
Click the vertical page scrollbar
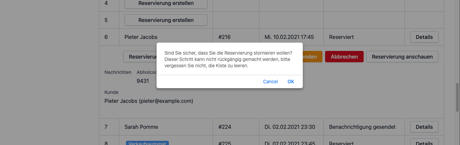pos(457,97)
